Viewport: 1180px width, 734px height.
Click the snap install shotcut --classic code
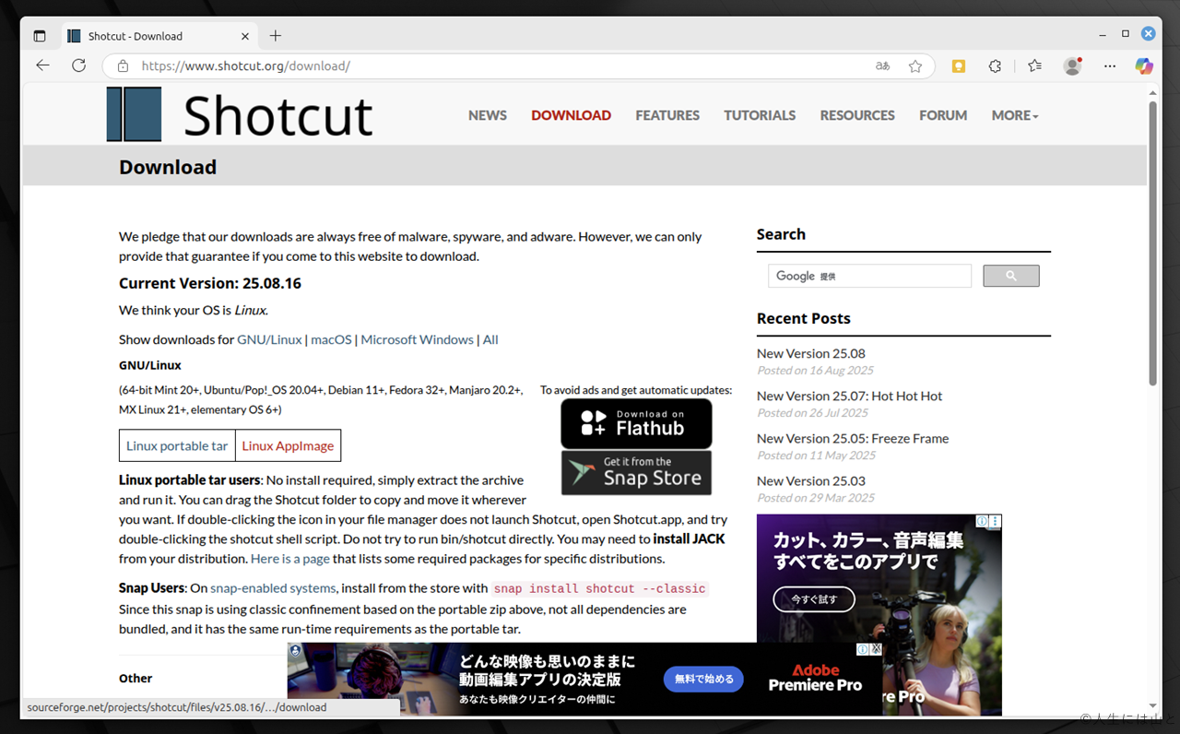tap(599, 588)
